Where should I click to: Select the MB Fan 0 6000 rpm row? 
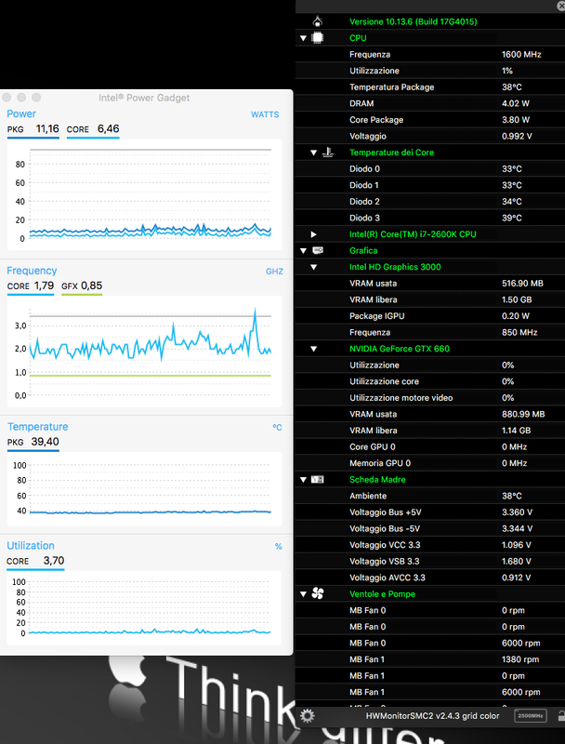coord(430,643)
